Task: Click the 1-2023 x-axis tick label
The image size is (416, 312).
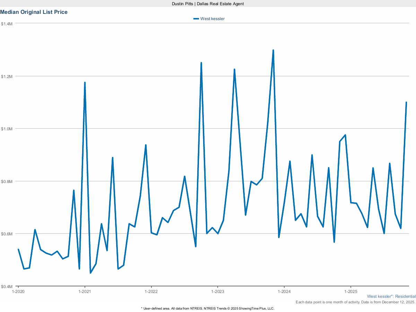Action: pyautogui.click(x=217, y=292)
